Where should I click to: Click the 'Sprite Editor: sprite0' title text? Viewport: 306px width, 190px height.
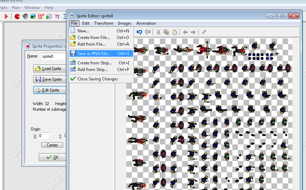(x=95, y=16)
